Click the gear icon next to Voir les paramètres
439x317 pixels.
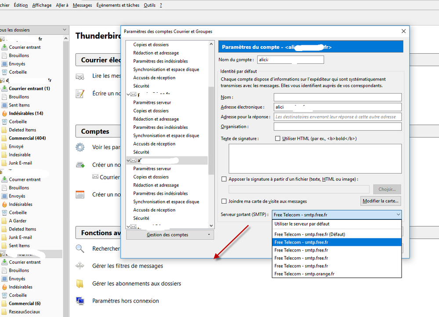coord(80,147)
